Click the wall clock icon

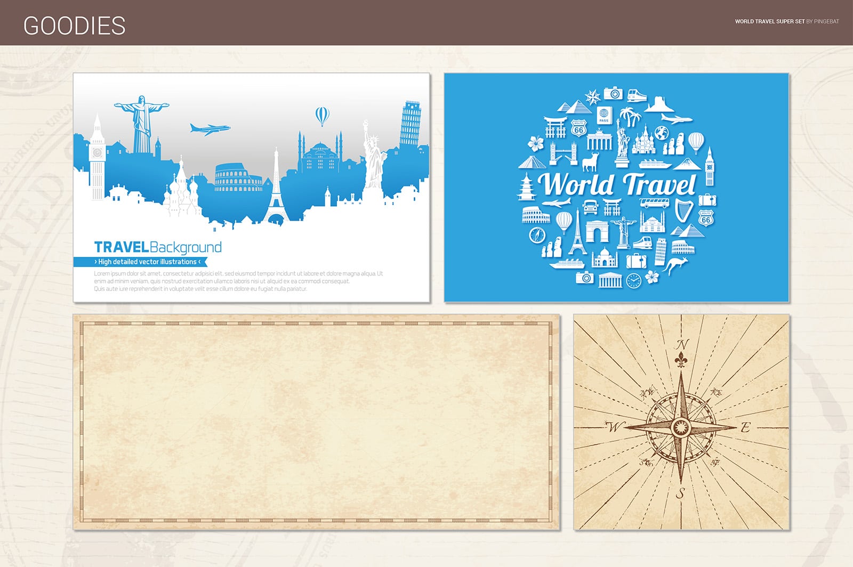[x=633, y=280]
